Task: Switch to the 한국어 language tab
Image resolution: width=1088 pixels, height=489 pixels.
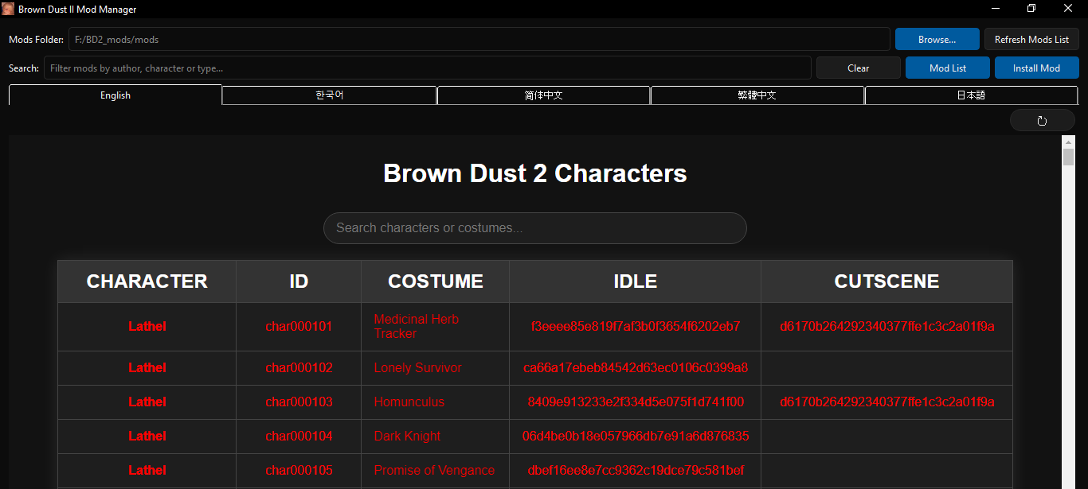Action: [329, 95]
